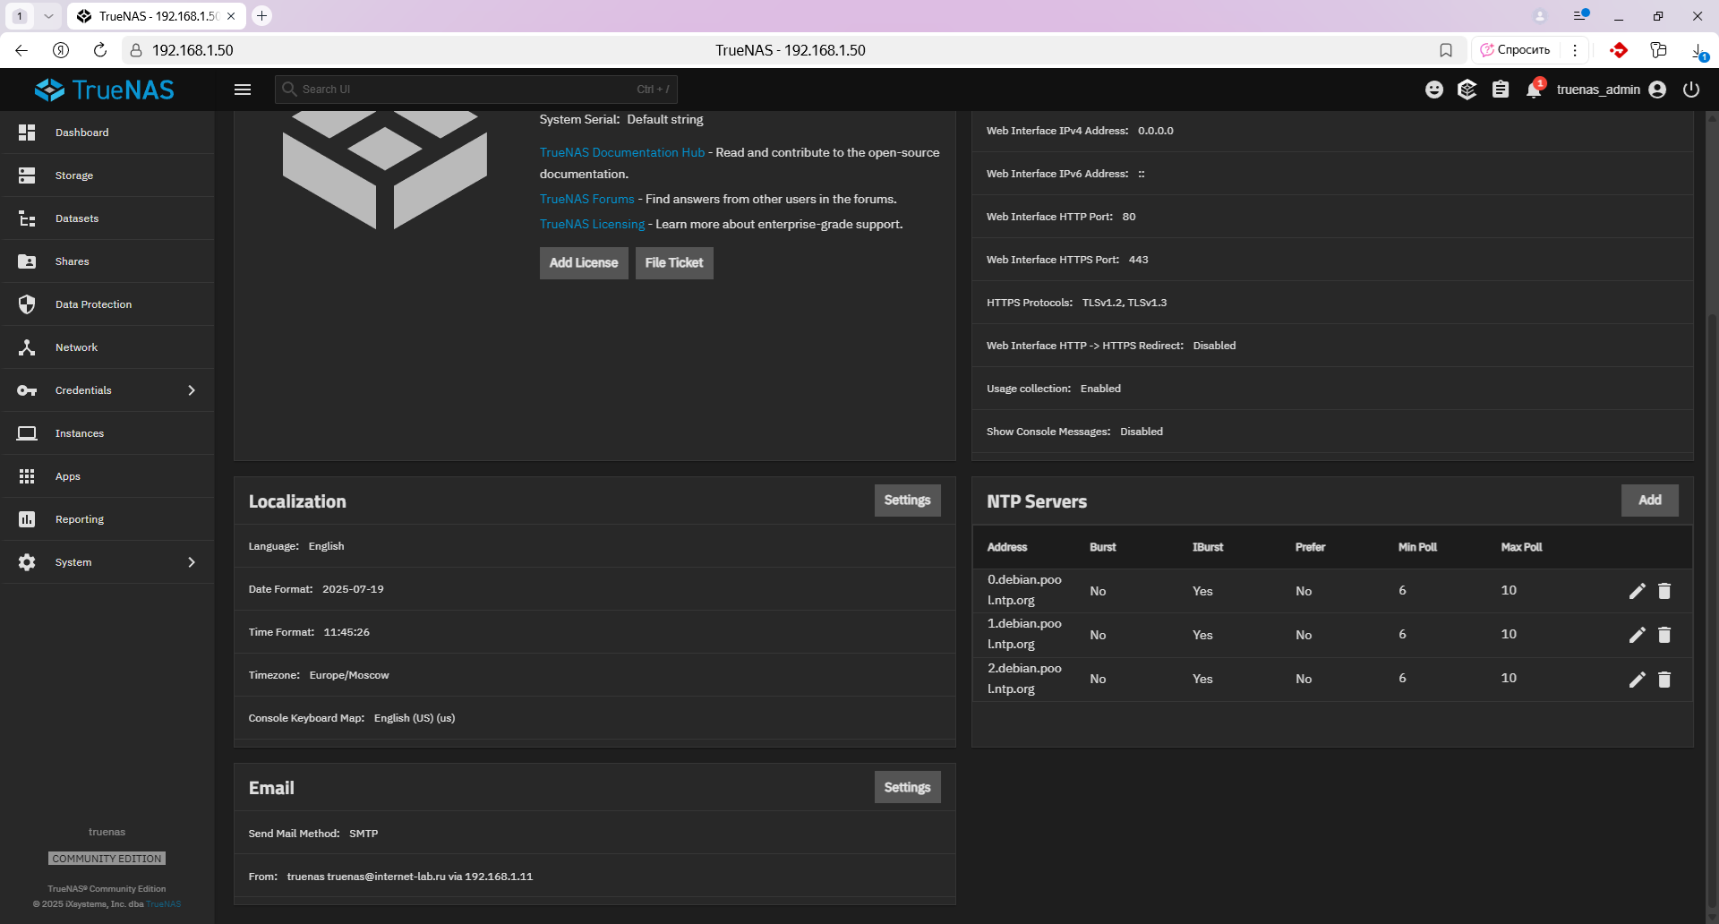Image resolution: width=1719 pixels, height=924 pixels.
Task: Edit the 2.debian.pool.ntp.org server
Action: pyautogui.click(x=1638, y=680)
